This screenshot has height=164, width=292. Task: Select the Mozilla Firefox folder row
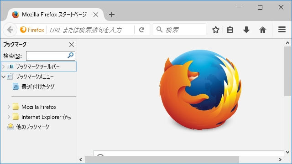pyautogui.click(x=39, y=107)
